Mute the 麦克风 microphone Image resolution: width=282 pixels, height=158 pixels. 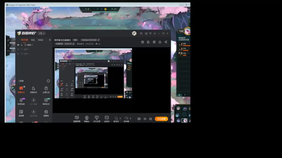coord(116,119)
